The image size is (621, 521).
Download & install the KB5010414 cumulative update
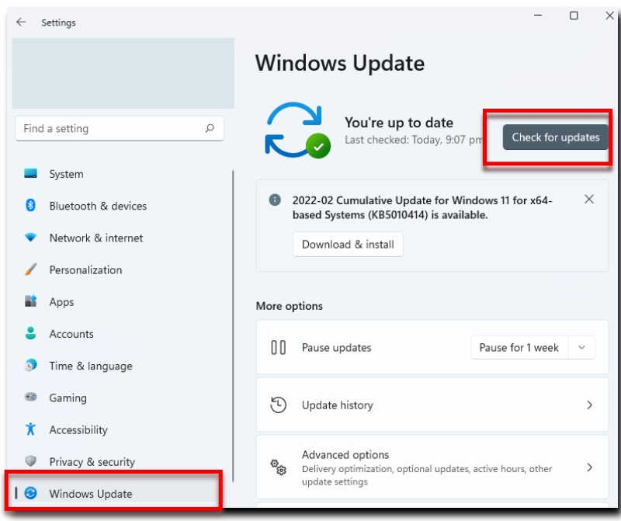click(348, 244)
